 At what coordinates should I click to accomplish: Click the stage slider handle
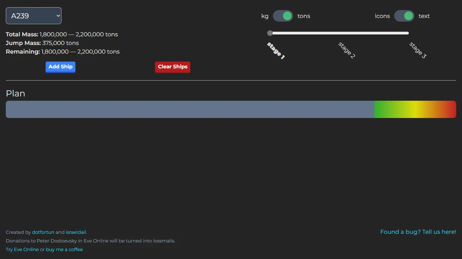pyautogui.click(x=270, y=33)
